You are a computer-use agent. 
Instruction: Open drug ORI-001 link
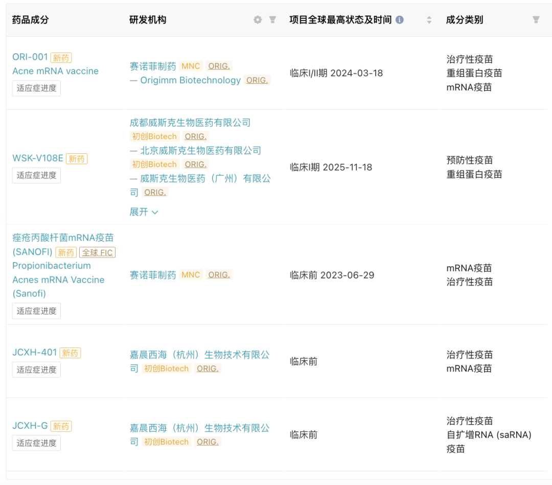30,57
